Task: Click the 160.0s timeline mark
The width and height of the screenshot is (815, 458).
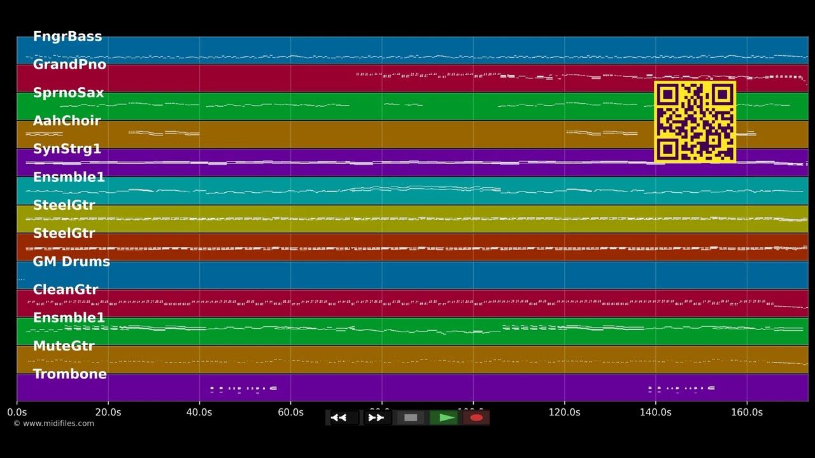Action: (747, 412)
